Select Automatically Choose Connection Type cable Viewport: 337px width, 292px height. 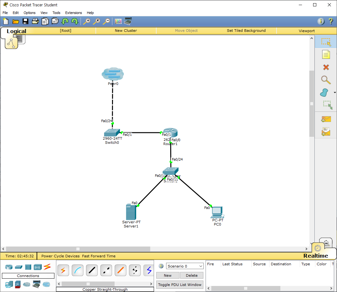click(x=63, y=270)
